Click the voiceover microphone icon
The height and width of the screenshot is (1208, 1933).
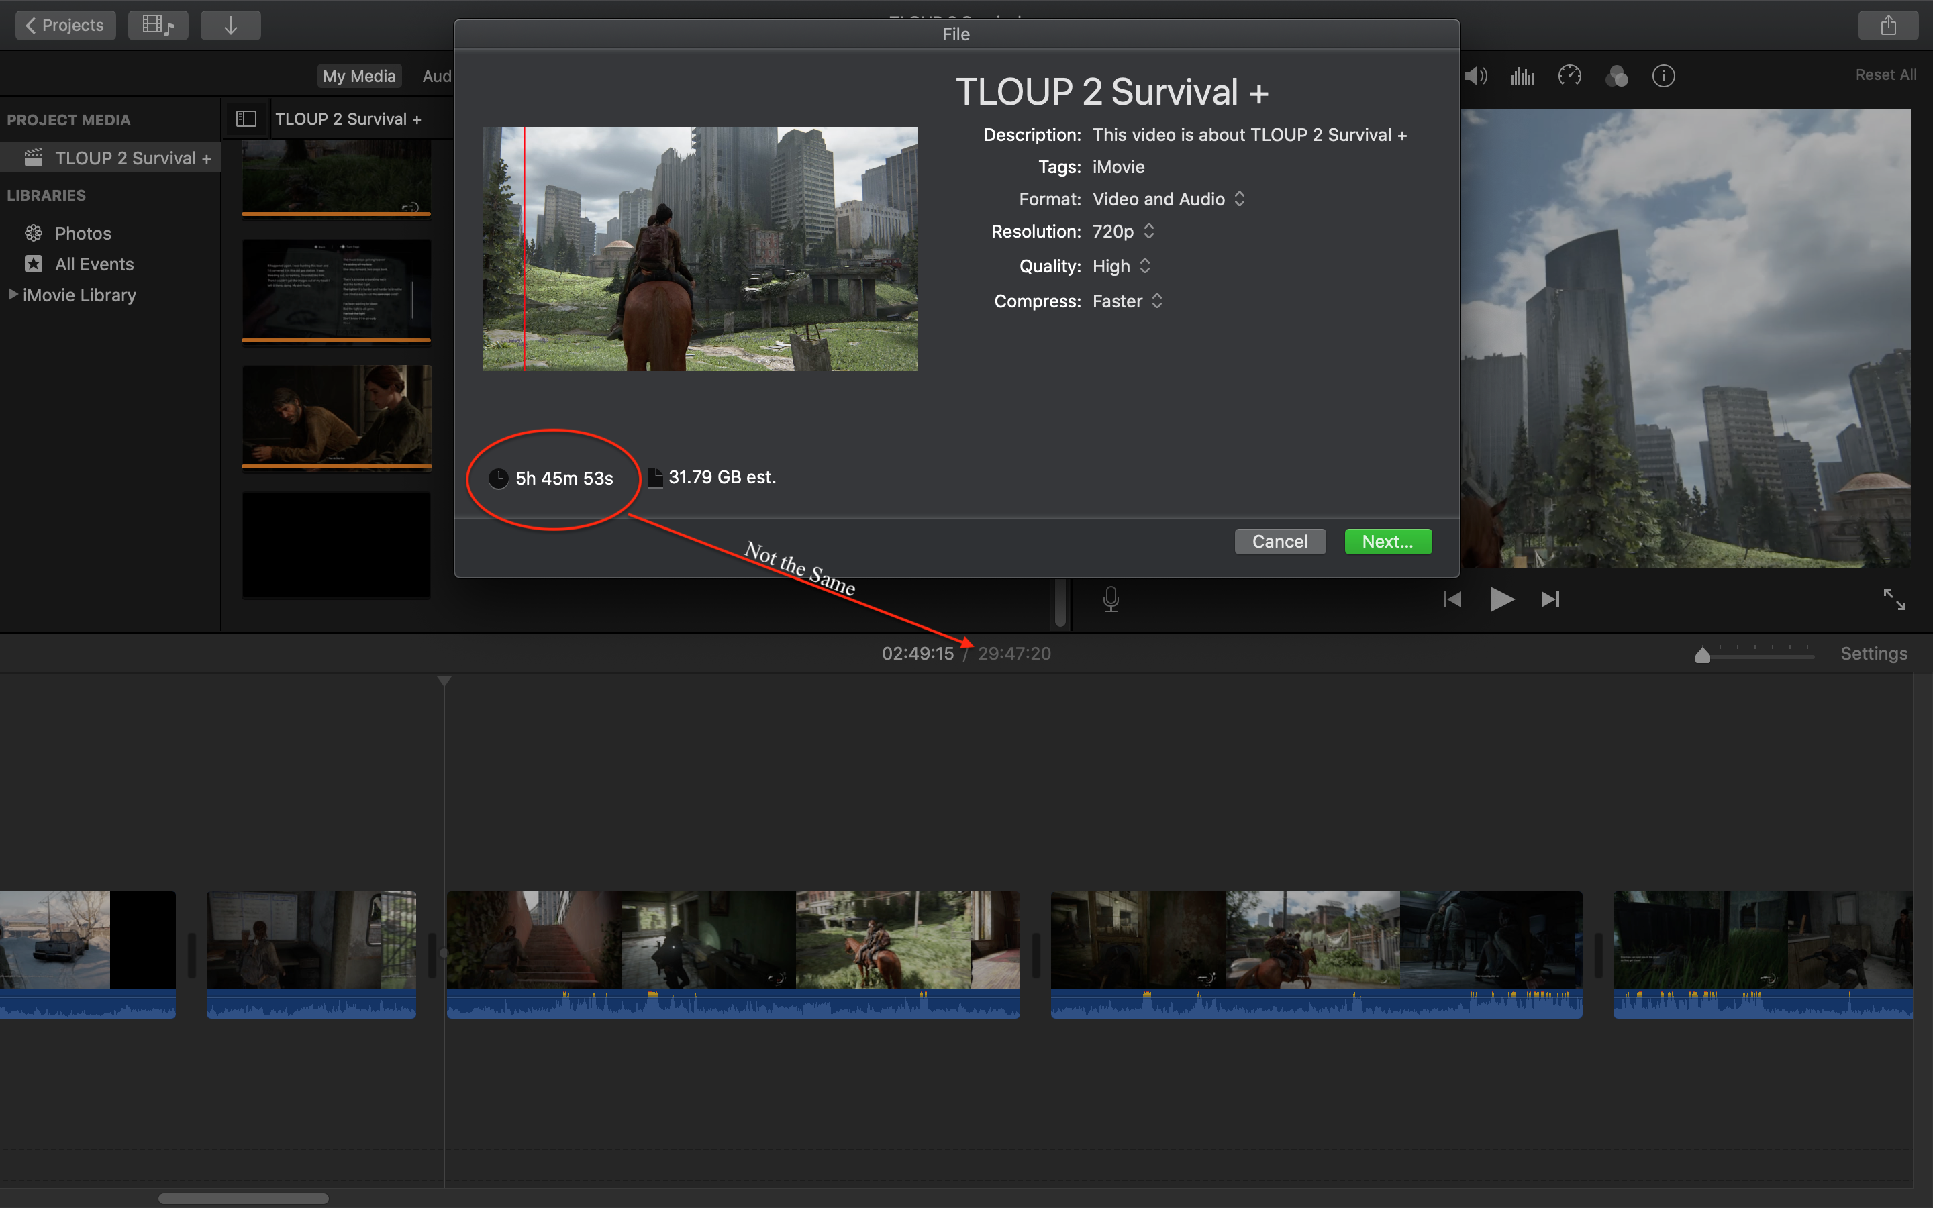[x=1110, y=599]
